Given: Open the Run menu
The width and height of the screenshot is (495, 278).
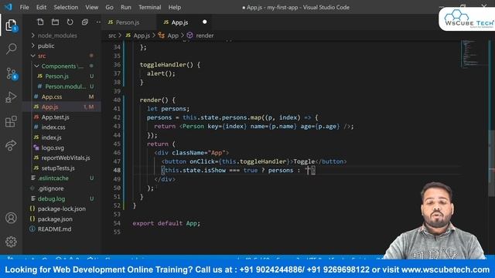Looking at the screenshot, I should coord(125,7).
